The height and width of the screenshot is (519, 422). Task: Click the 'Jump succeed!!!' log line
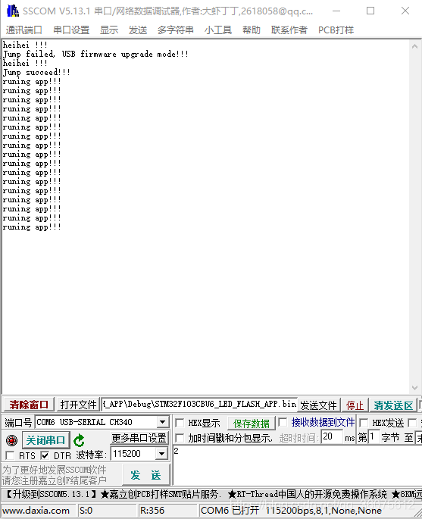tap(36, 72)
